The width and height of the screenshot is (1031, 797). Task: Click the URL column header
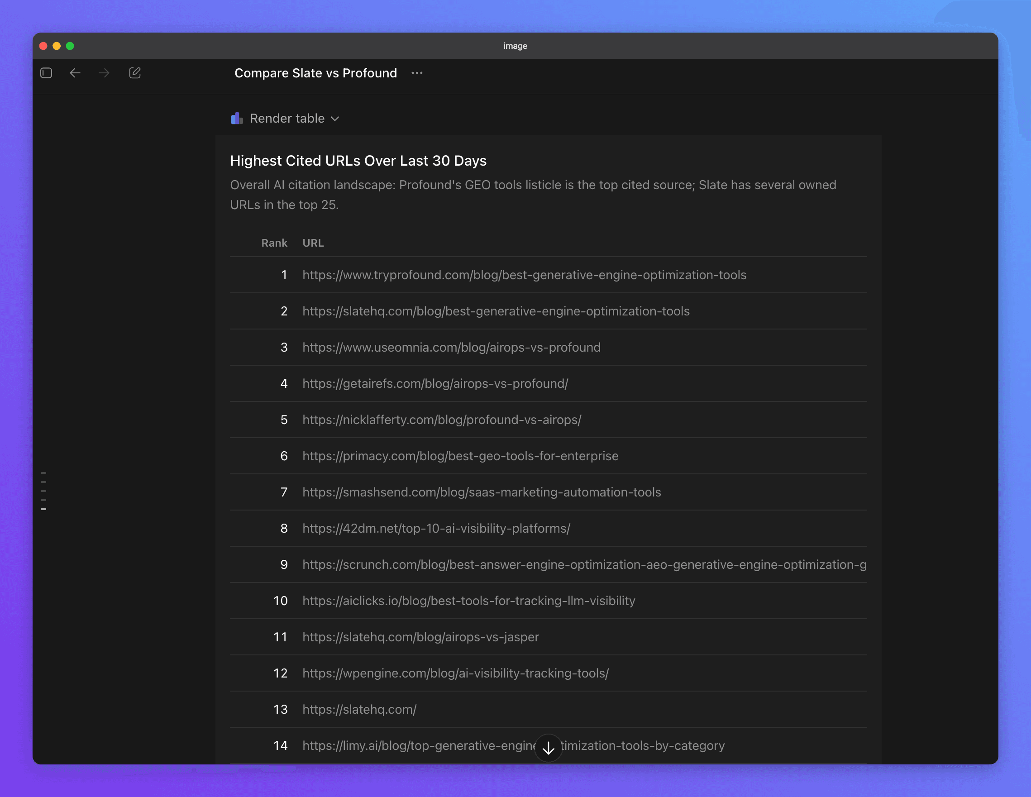[313, 243]
